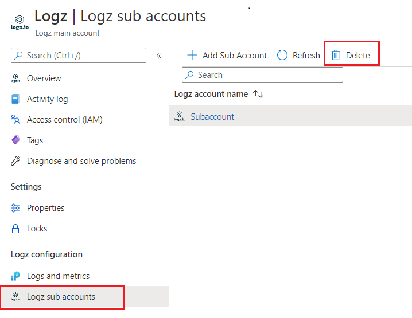Click the Diagnose wrench icon
Screen dimensions: 412x318
click(15, 161)
